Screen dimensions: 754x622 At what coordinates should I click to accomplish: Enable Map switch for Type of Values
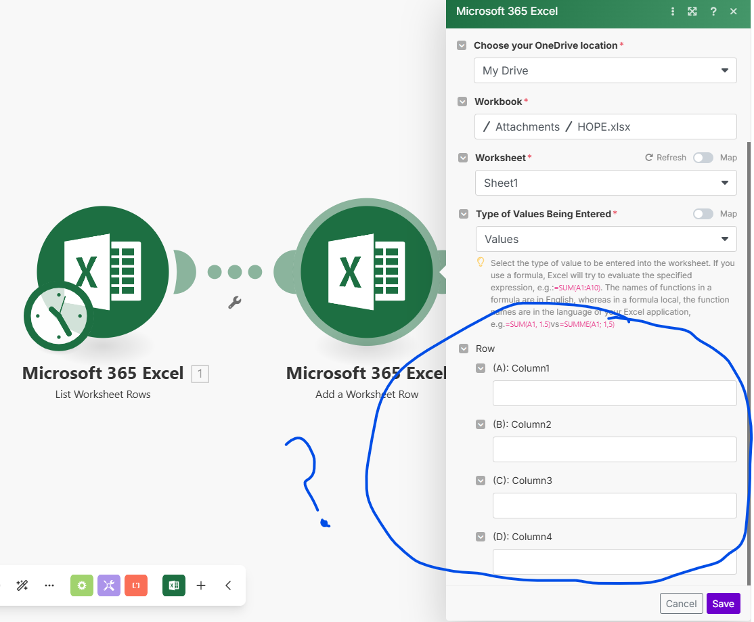point(703,214)
